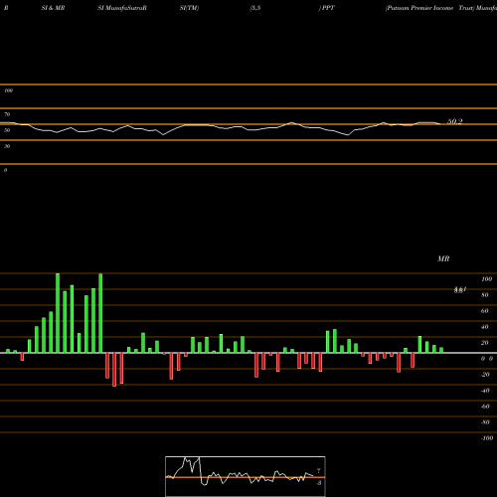Click the 'MR' label above bar chart
Viewport: 497px width, 497px height.
pos(443,258)
